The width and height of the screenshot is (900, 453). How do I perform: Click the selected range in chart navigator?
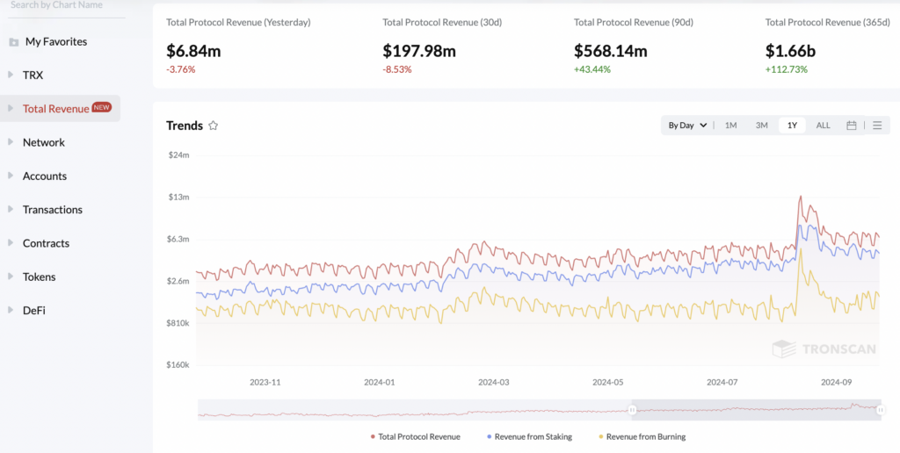pyautogui.click(x=756, y=410)
